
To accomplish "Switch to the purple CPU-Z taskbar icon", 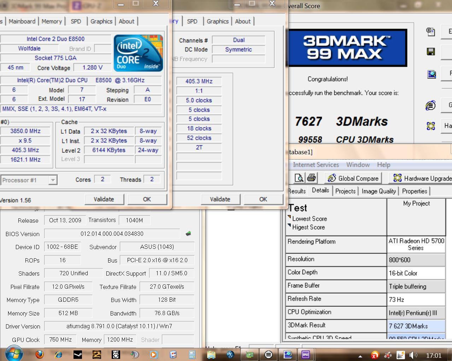I will pyautogui.click(x=306, y=354).
